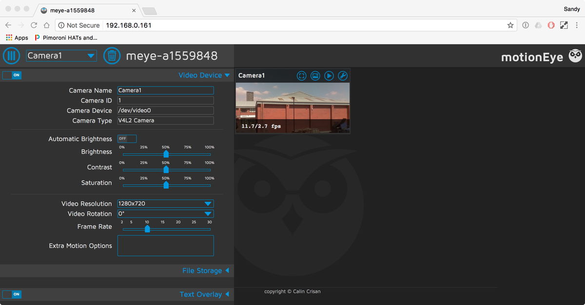Open the settings panel menu icon

pos(11,55)
